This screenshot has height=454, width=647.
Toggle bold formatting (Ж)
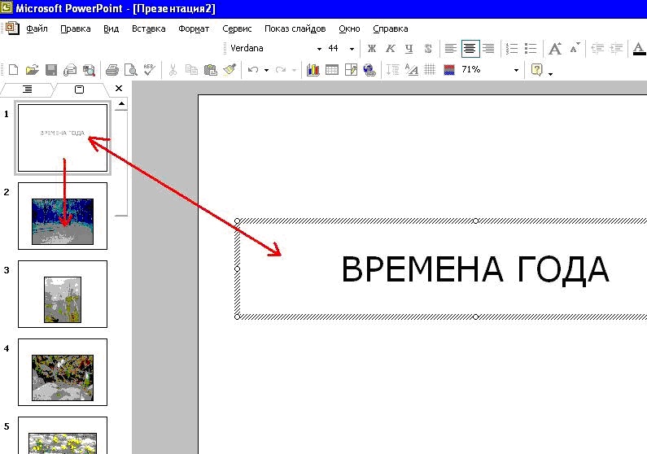pos(371,49)
